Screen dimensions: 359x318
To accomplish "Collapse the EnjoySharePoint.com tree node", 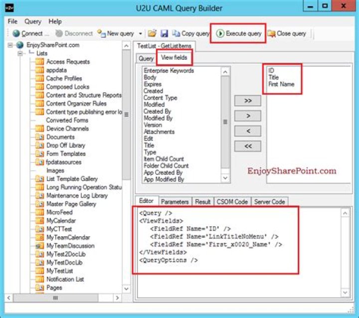I will coord(10,45).
